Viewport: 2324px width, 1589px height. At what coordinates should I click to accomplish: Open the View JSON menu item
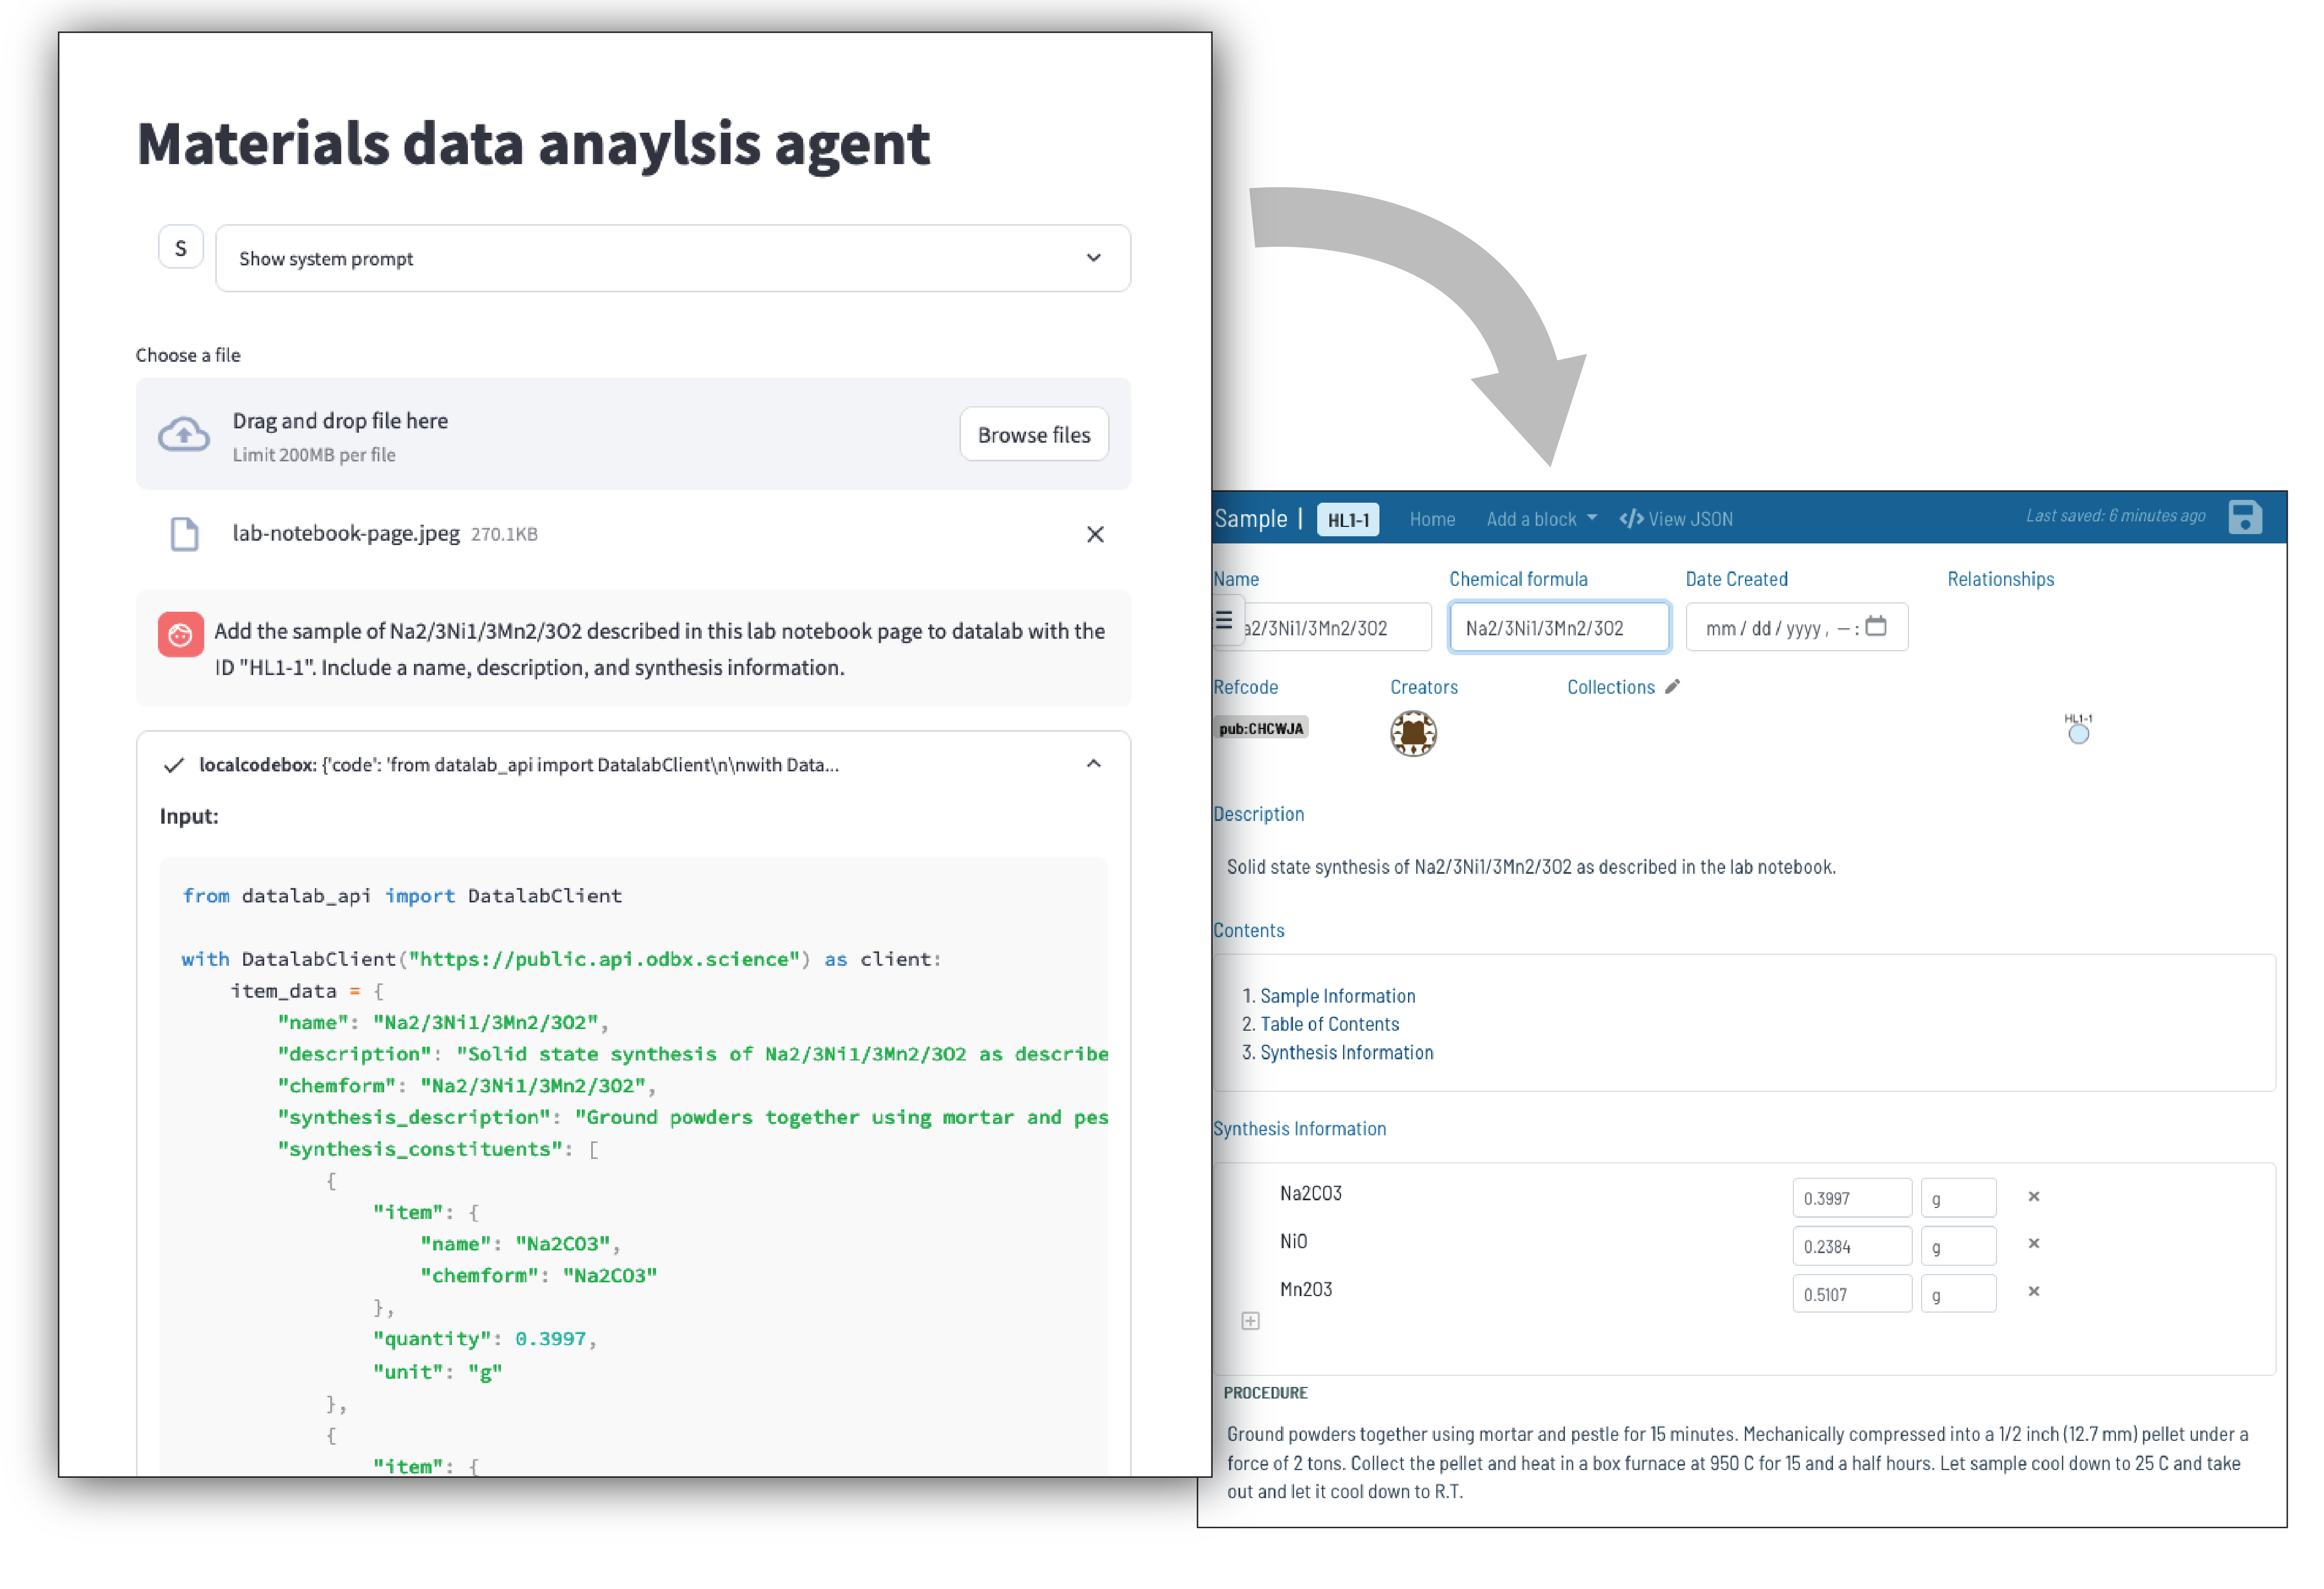(1676, 519)
